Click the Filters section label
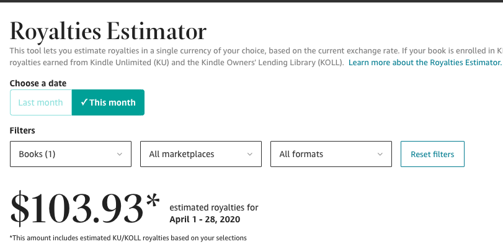 (22, 130)
